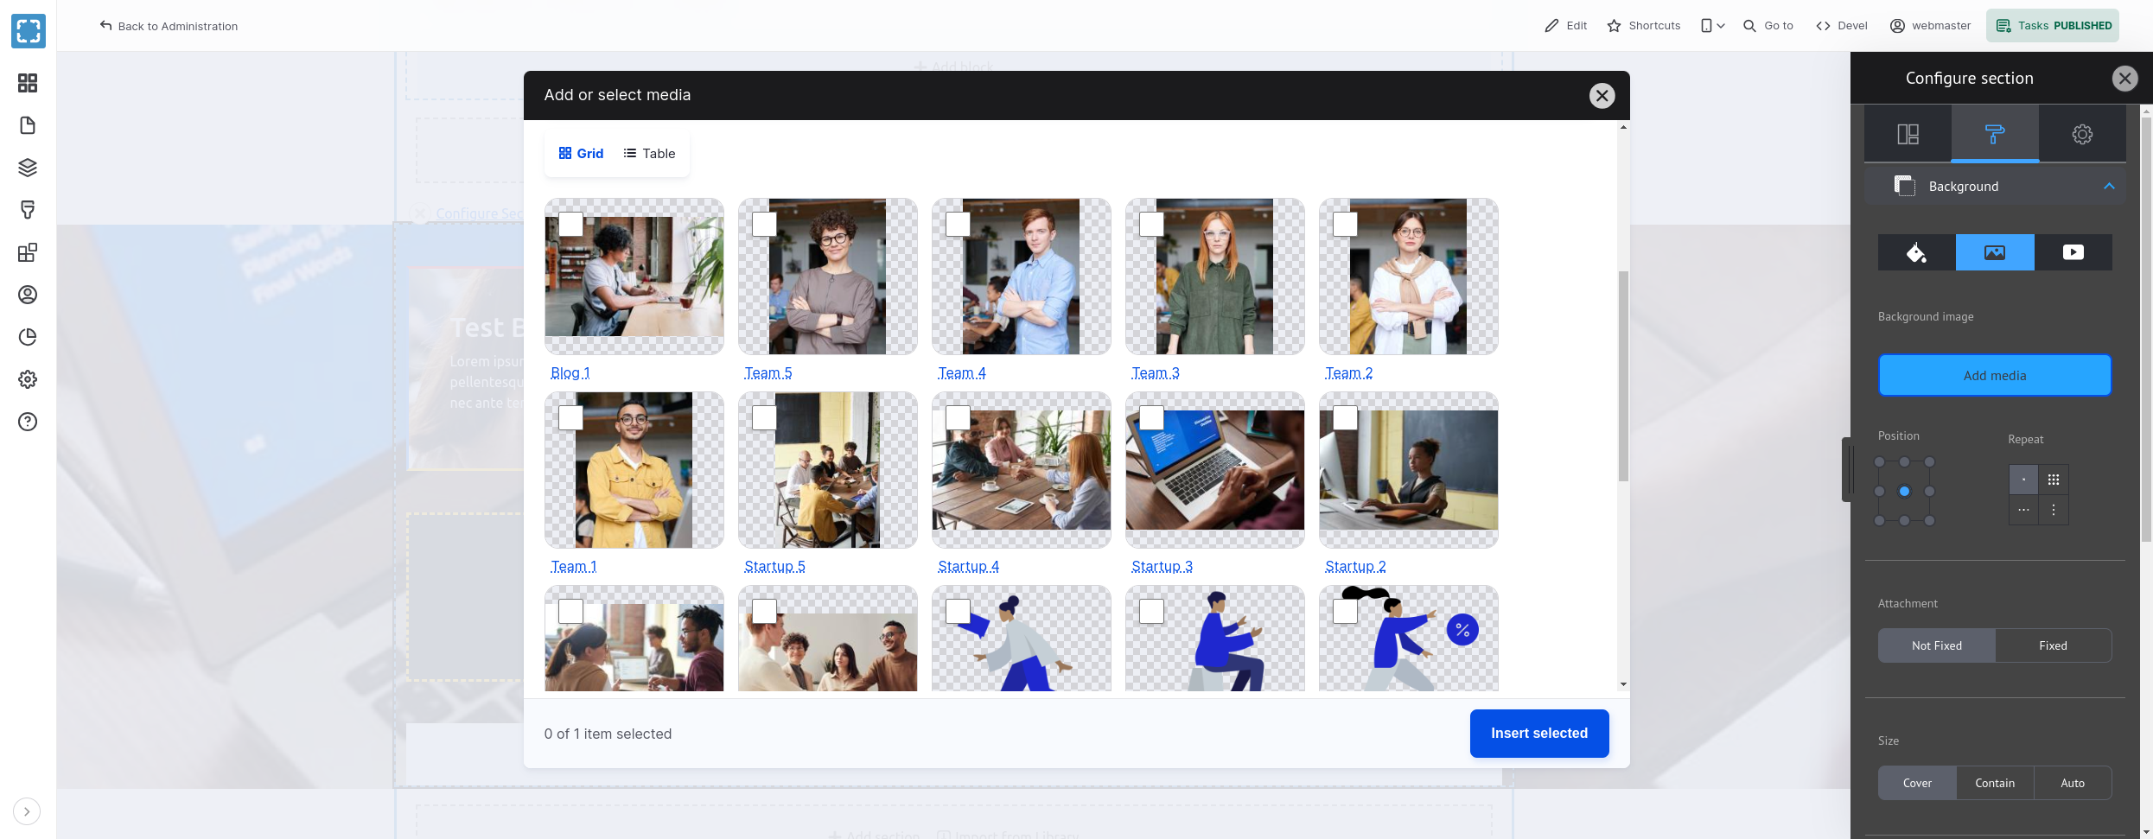Select the image background type
Viewport: 2153px width, 839px height.
1995,252
